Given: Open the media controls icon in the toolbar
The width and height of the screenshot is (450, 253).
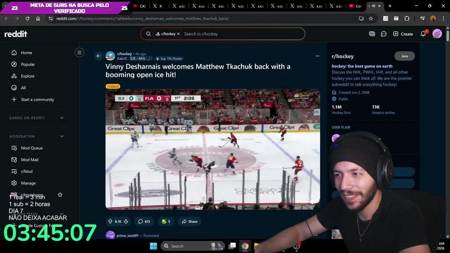Looking at the screenshot, I should click(423, 18).
